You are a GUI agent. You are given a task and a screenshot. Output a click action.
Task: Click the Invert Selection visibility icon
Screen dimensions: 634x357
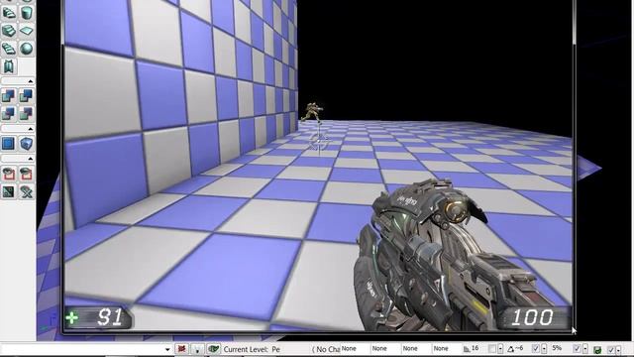point(9,191)
